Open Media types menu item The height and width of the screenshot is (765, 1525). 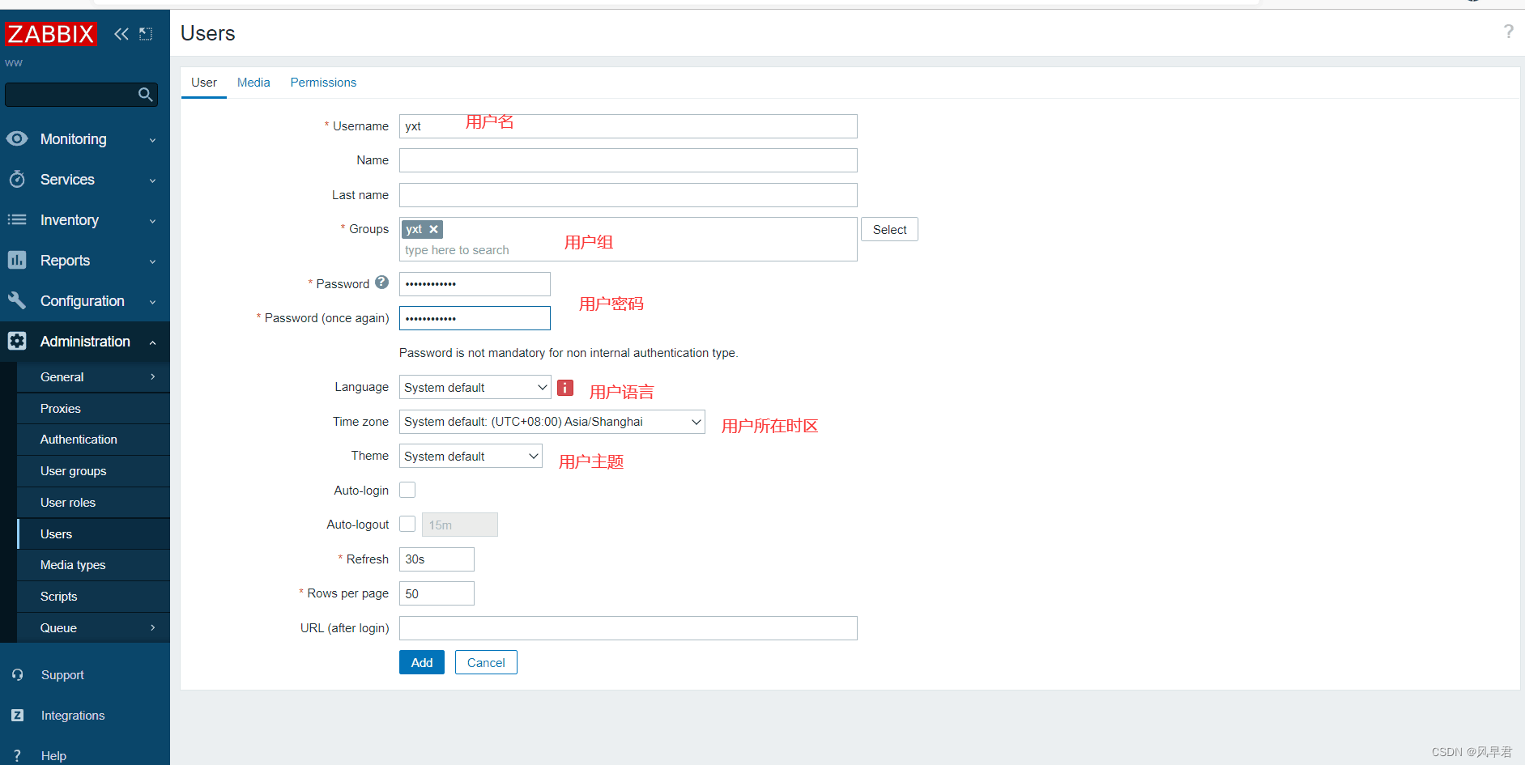click(x=93, y=565)
